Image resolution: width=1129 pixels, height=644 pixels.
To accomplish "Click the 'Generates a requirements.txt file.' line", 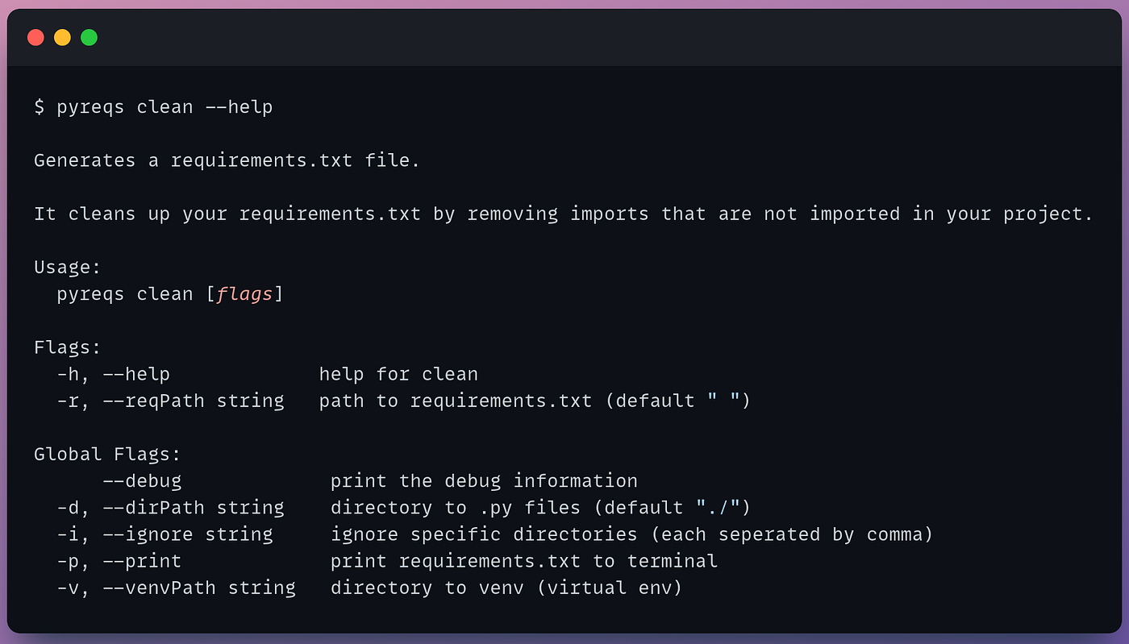I will click(227, 160).
